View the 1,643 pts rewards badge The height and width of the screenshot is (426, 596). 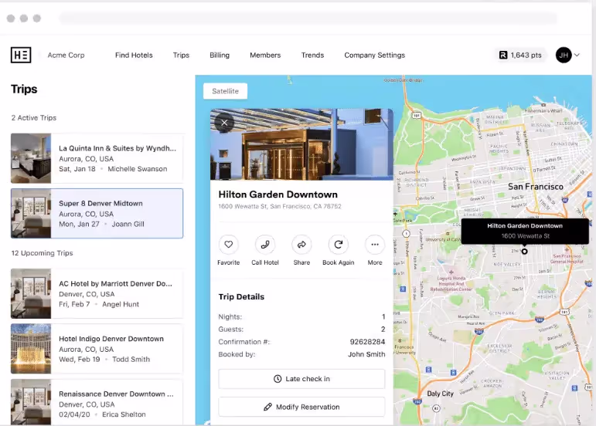(x=520, y=55)
